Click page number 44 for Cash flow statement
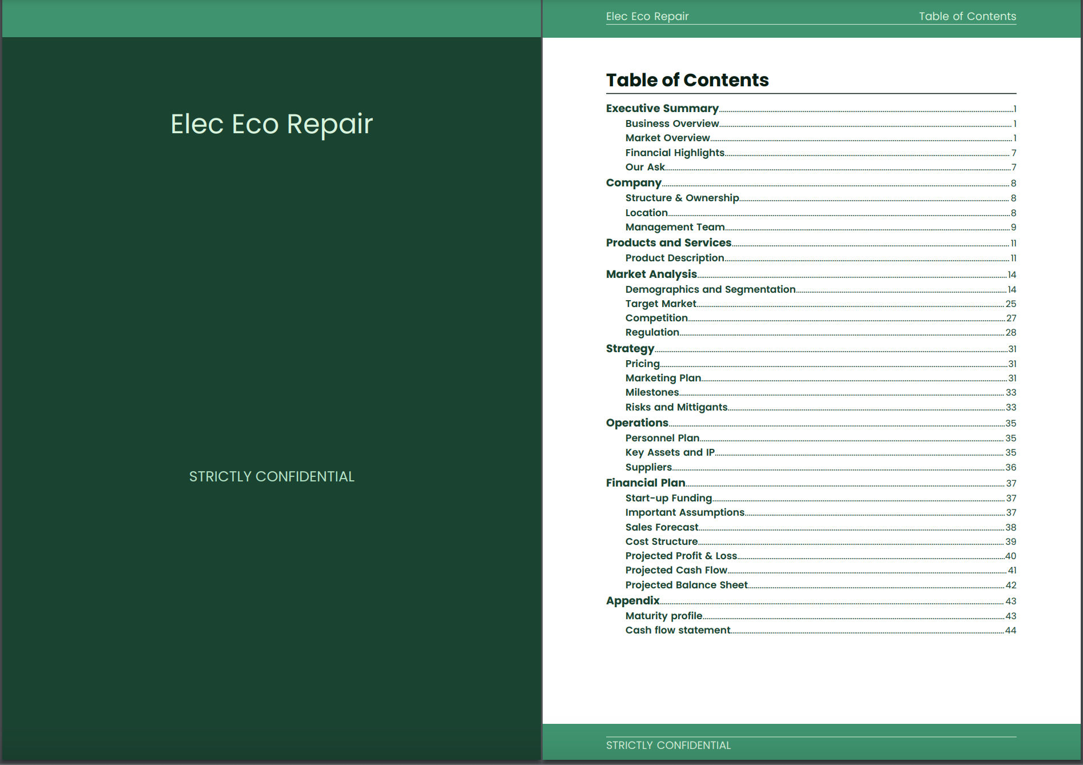The width and height of the screenshot is (1083, 765). (1010, 631)
